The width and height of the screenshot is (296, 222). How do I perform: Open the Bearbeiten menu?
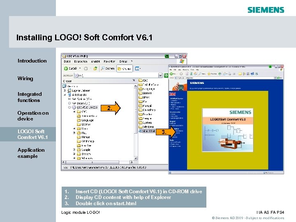[x=81, y=61]
